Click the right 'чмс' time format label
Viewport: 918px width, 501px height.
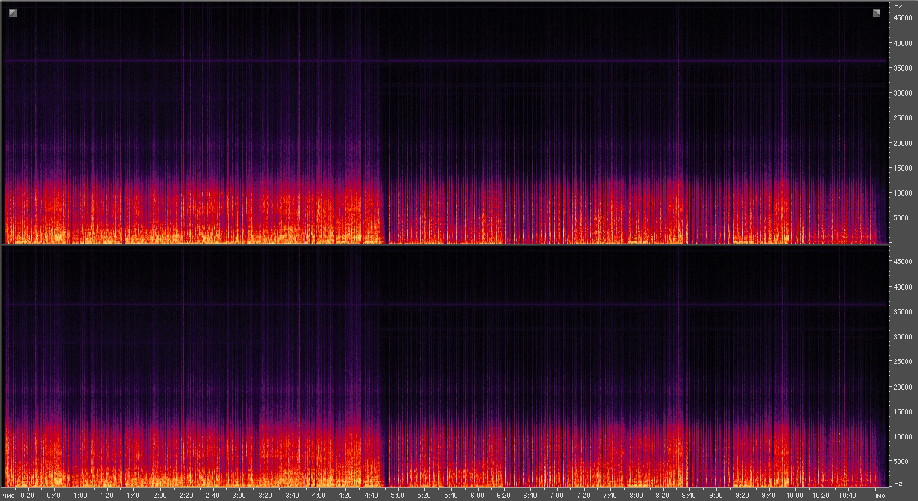[x=879, y=496]
